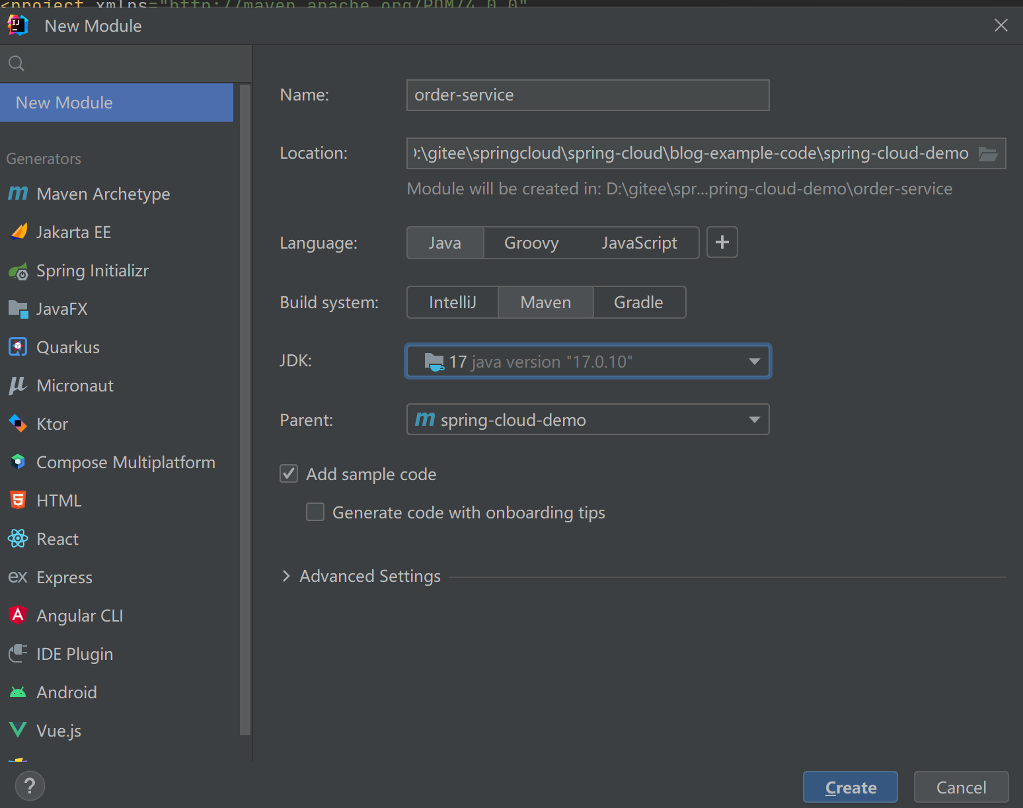Viewport: 1023px width, 808px height.
Task: Click the Cancel button
Action: click(962, 787)
